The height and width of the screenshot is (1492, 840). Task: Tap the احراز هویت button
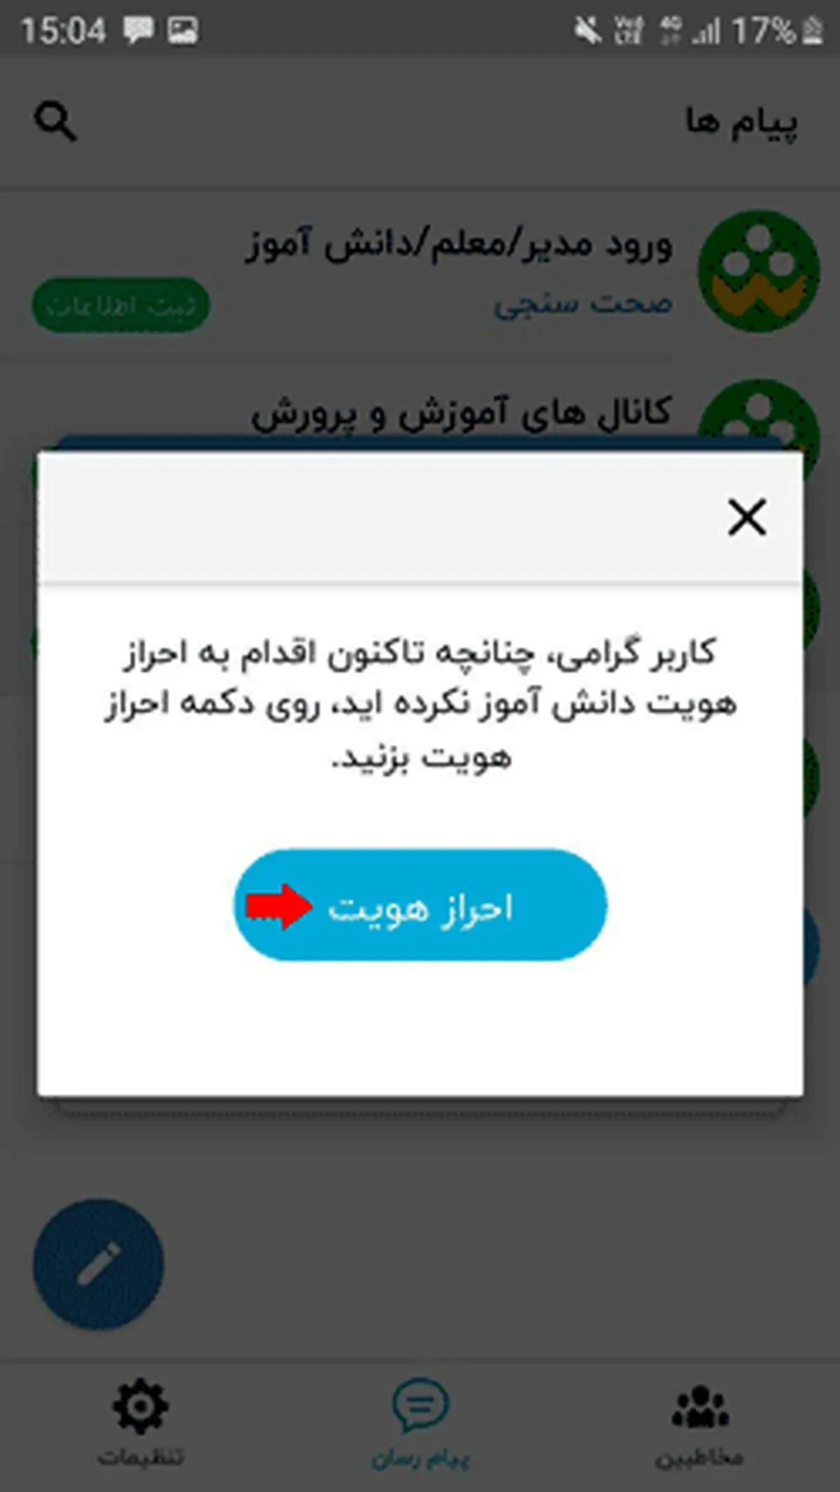click(420, 905)
